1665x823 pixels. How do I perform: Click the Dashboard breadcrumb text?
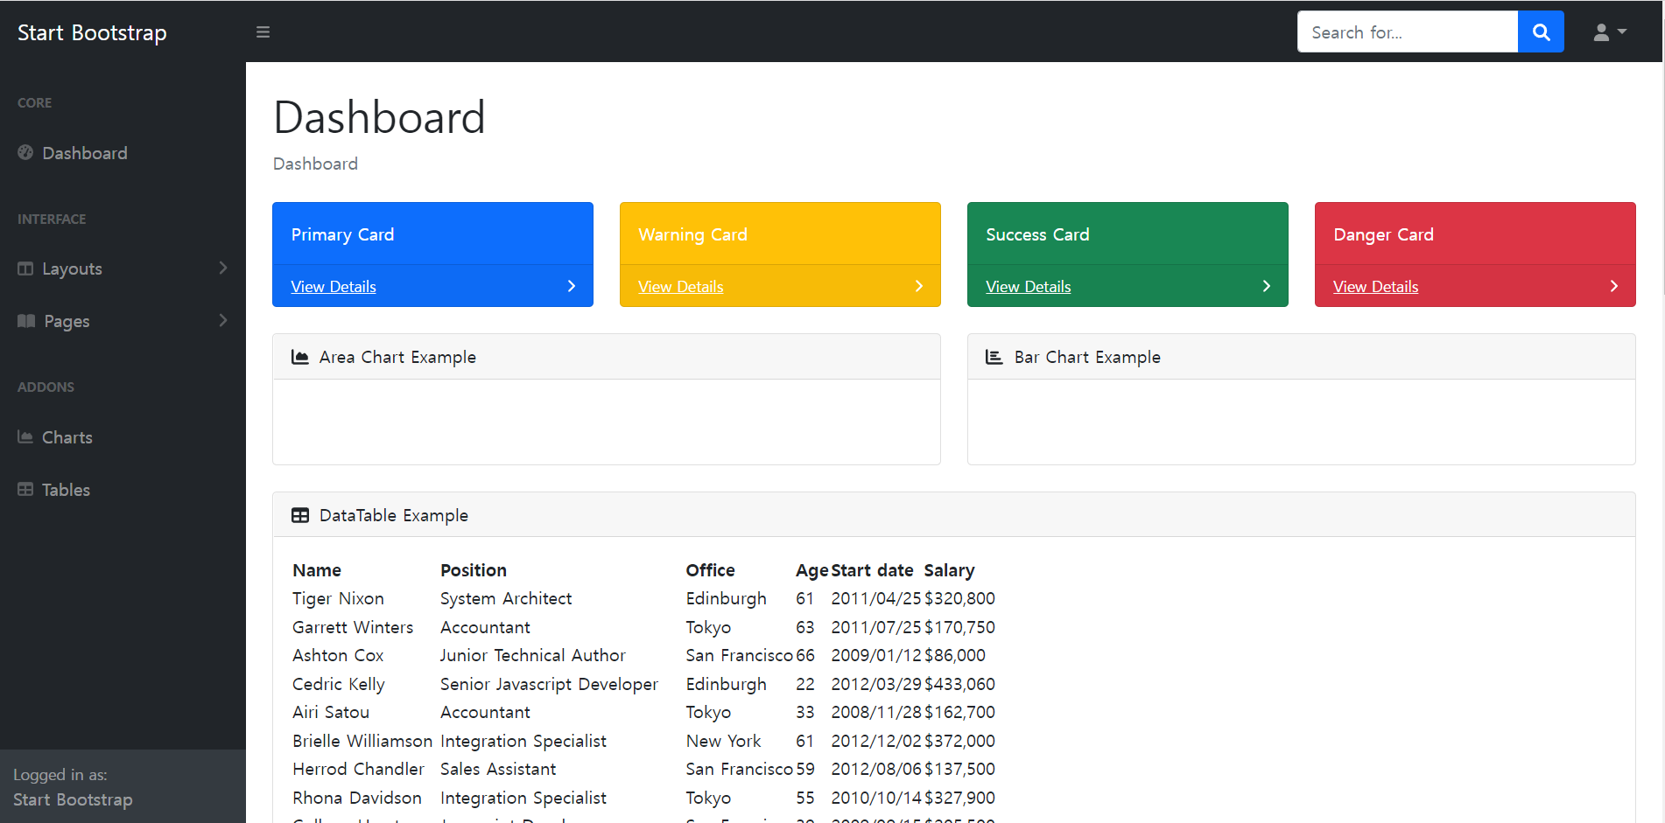tap(315, 164)
